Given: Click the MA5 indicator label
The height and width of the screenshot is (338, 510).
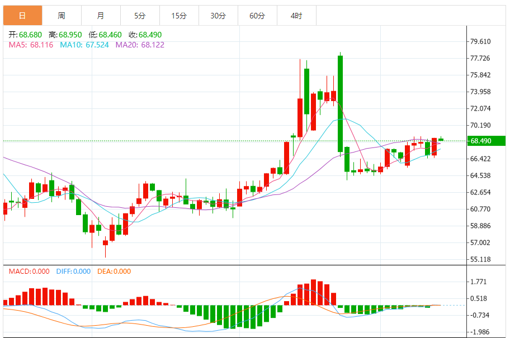Looking at the screenshot, I should point(31,45).
